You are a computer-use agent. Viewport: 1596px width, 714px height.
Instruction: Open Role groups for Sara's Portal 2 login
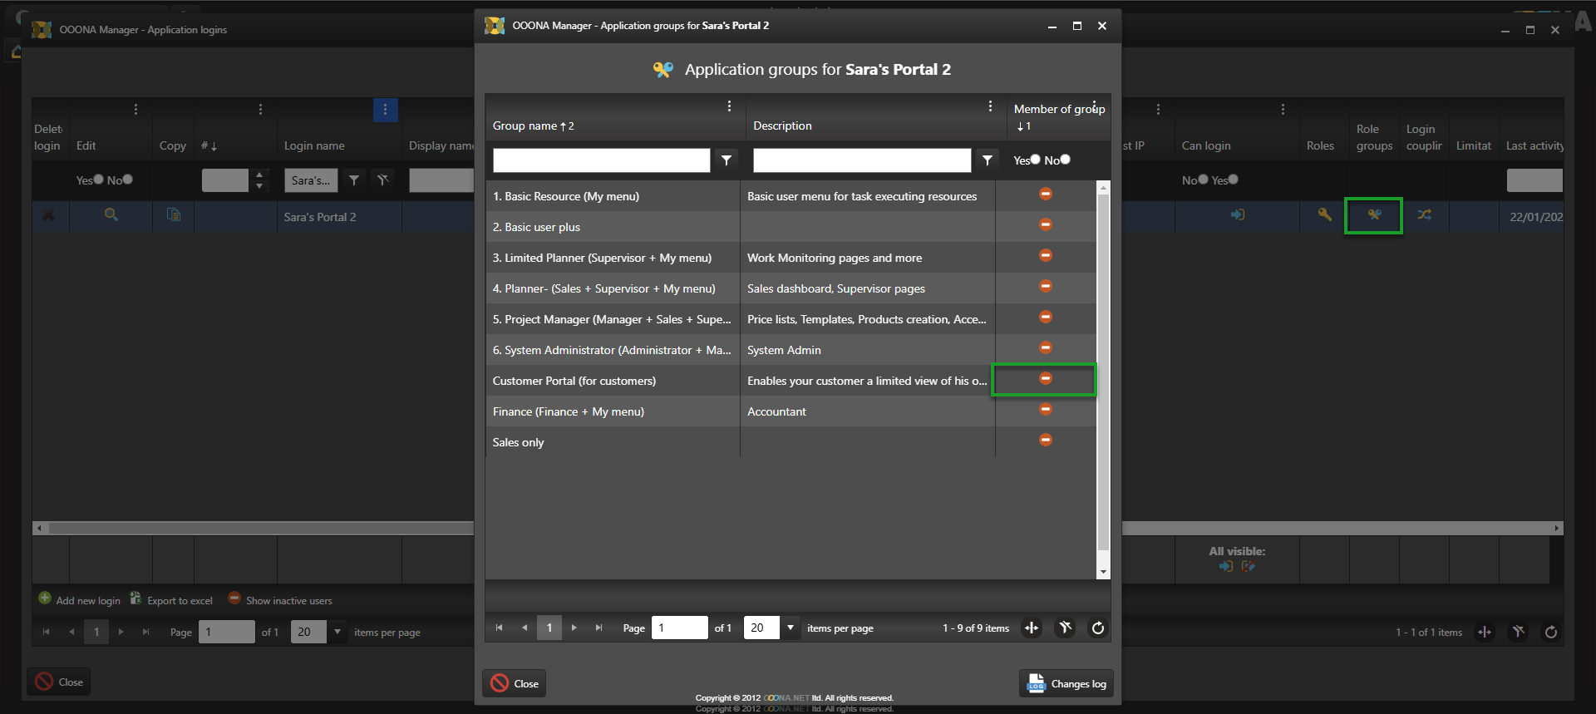[1374, 215]
